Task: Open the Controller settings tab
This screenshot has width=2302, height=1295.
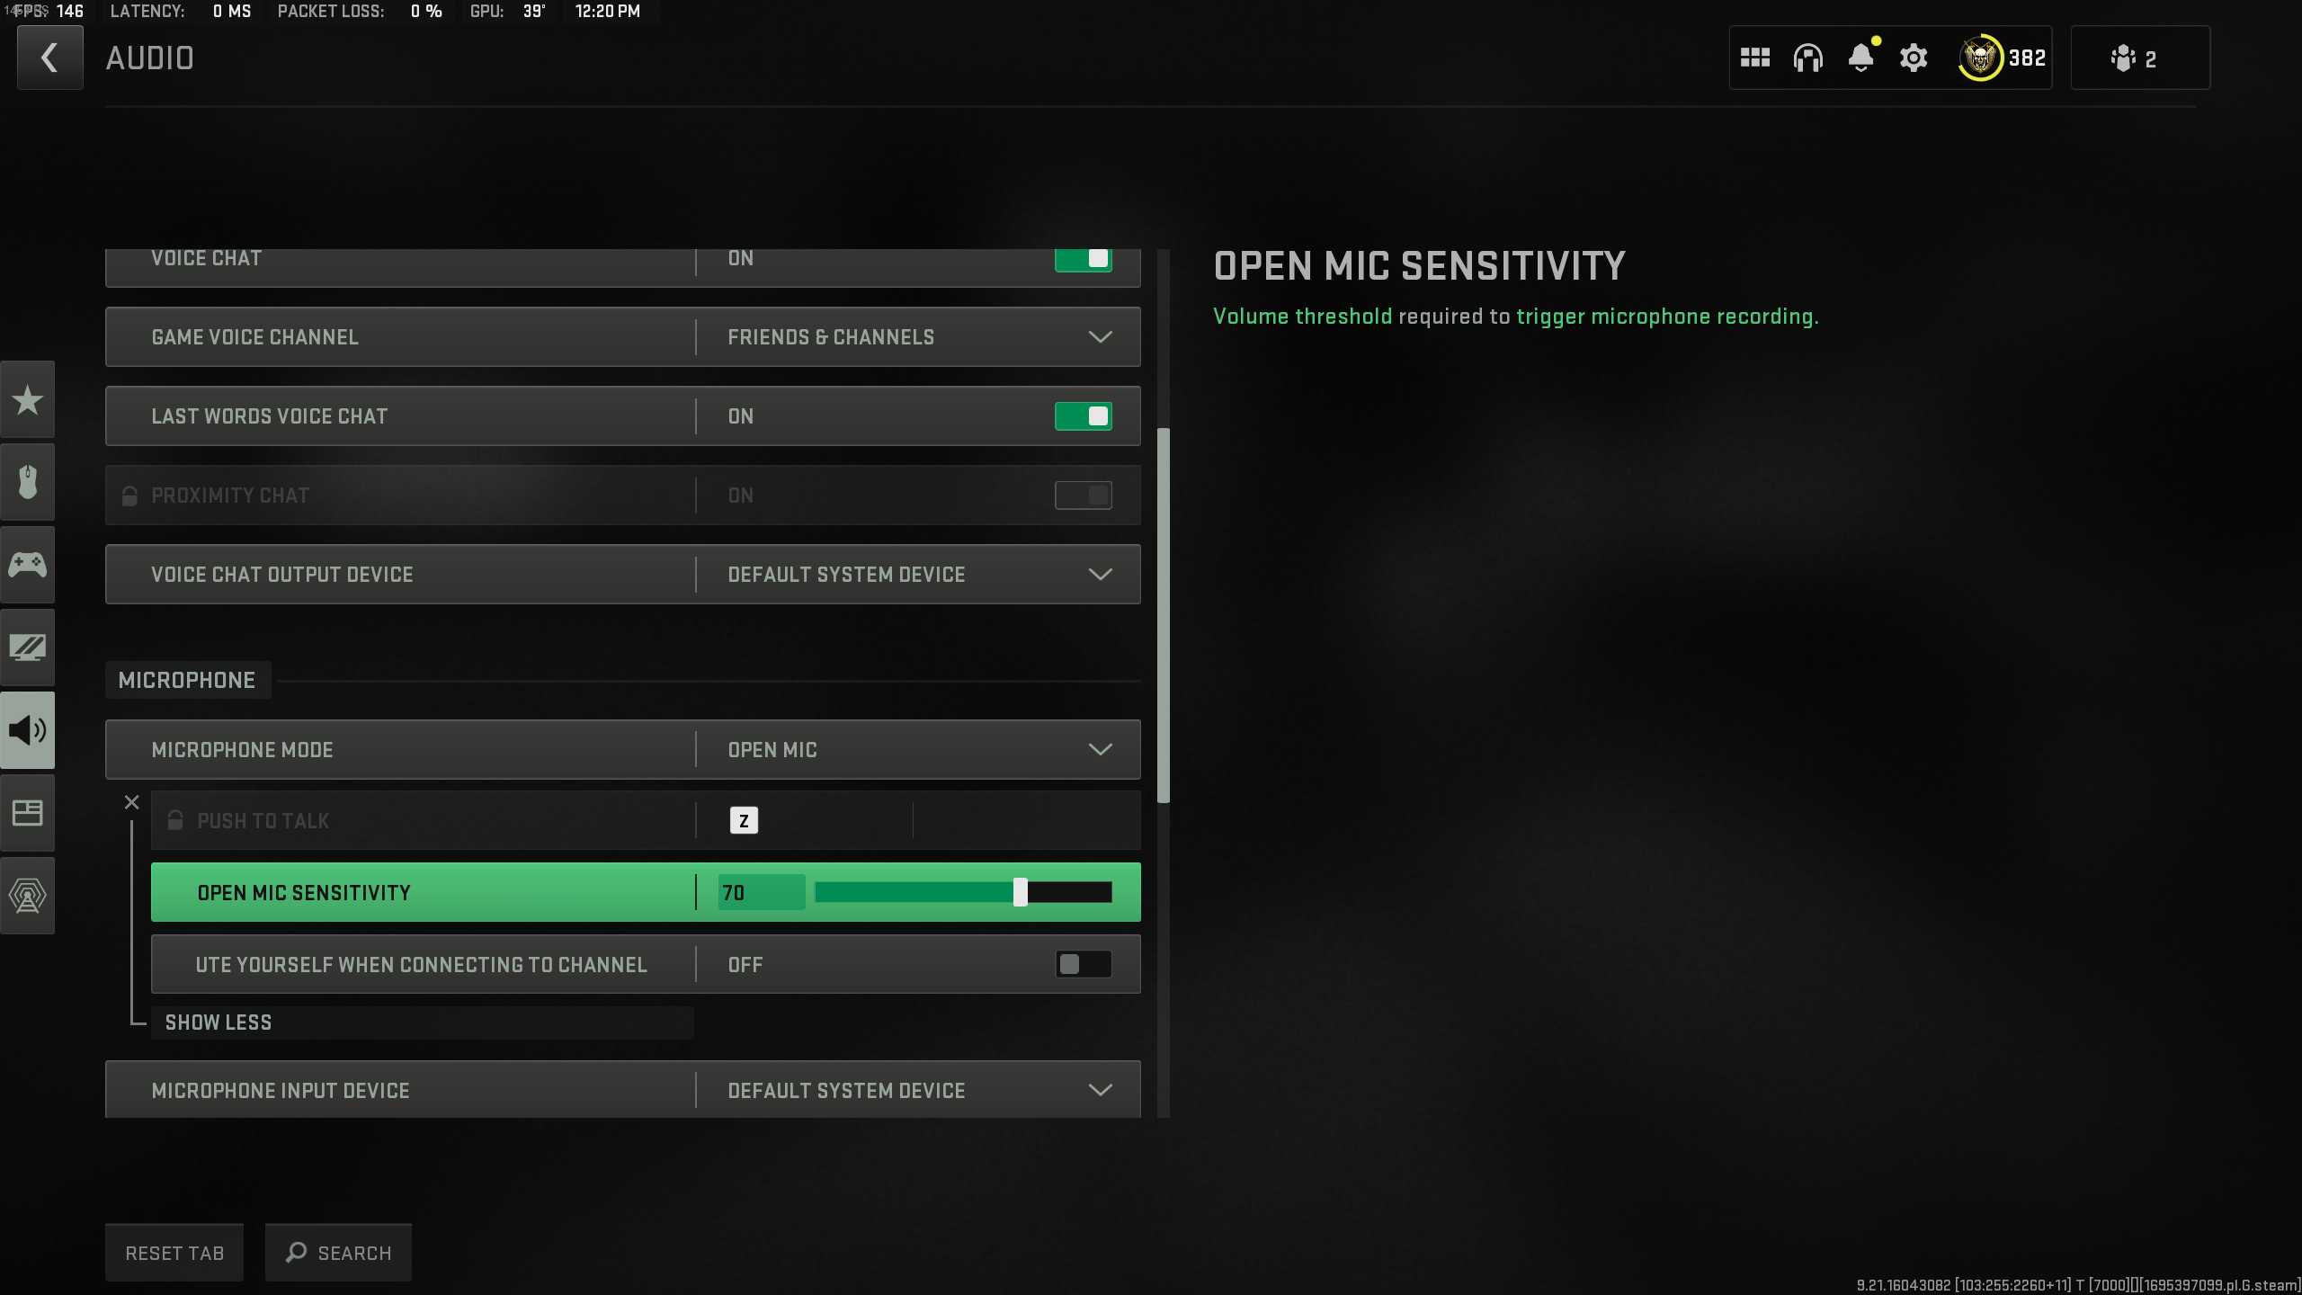Action: coord(28,565)
